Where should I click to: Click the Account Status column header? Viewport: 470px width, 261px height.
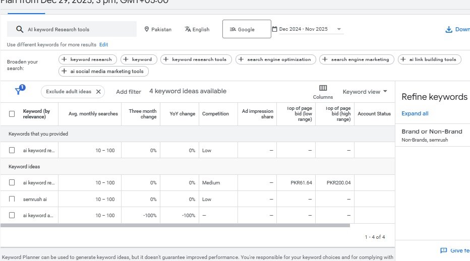(374, 114)
